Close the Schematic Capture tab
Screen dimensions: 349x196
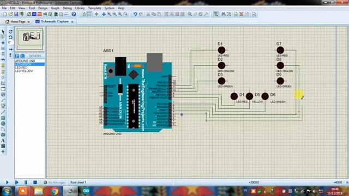[72, 22]
